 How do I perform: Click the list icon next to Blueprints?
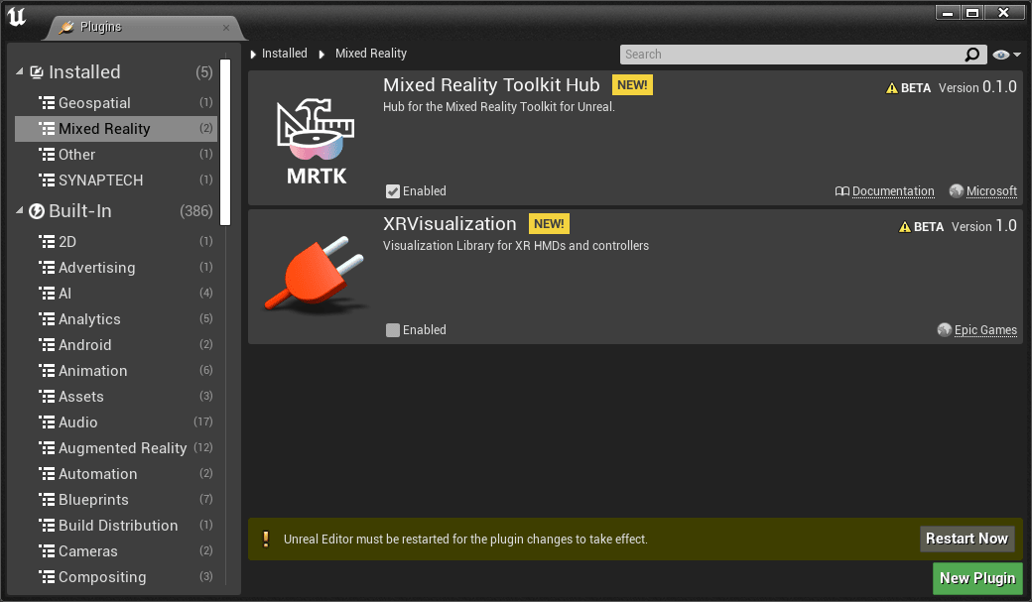[47, 500]
